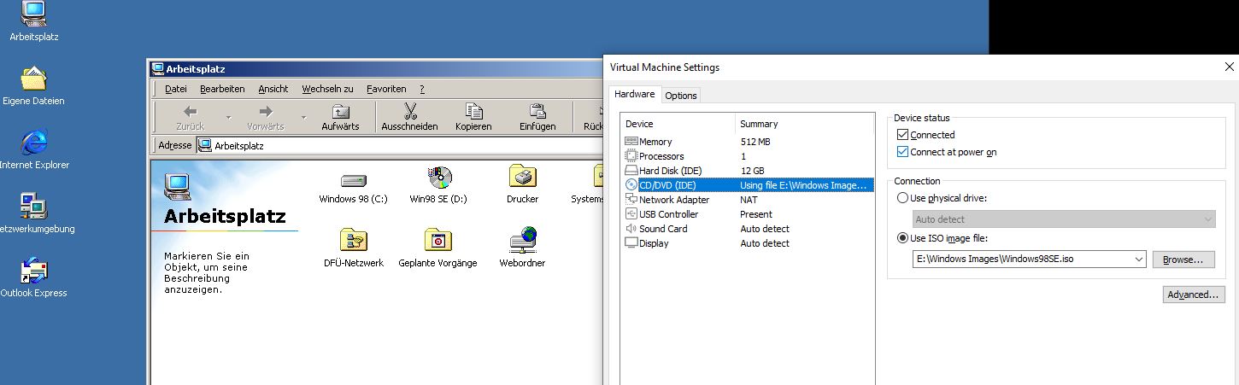Select the Drucker folder icon
Image resolution: width=1239 pixels, height=385 pixels.
[x=522, y=185]
